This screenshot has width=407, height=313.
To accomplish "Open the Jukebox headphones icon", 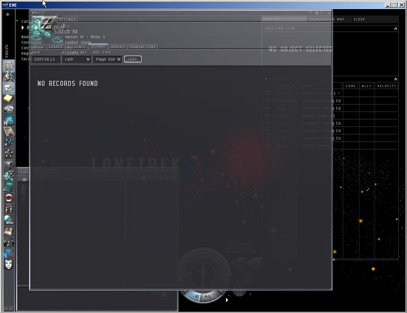I will (x=9, y=242).
